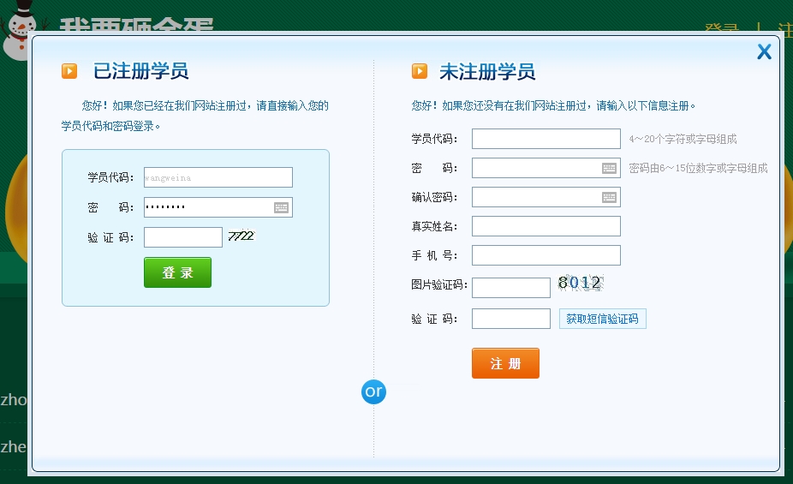Click the orange 注册 button
The width and height of the screenshot is (793, 484).
(505, 363)
